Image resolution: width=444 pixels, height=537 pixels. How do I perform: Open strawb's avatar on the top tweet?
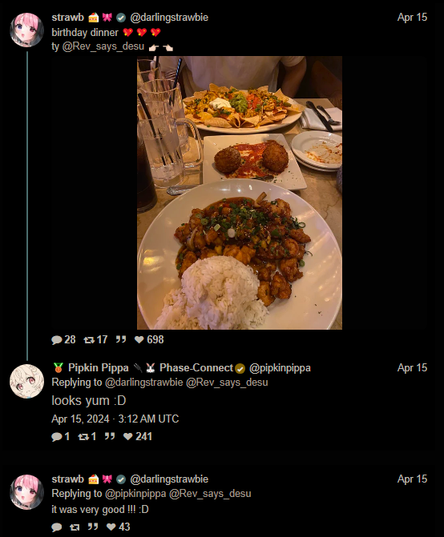(26, 30)
